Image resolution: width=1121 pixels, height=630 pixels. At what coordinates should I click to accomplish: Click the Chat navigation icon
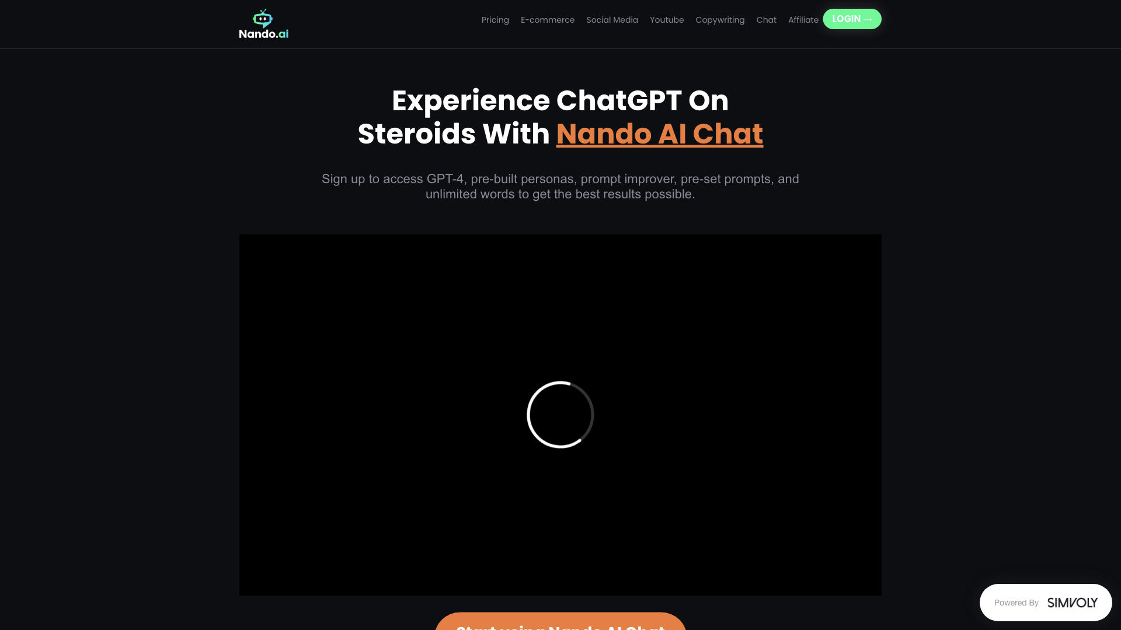coord(767,20)
